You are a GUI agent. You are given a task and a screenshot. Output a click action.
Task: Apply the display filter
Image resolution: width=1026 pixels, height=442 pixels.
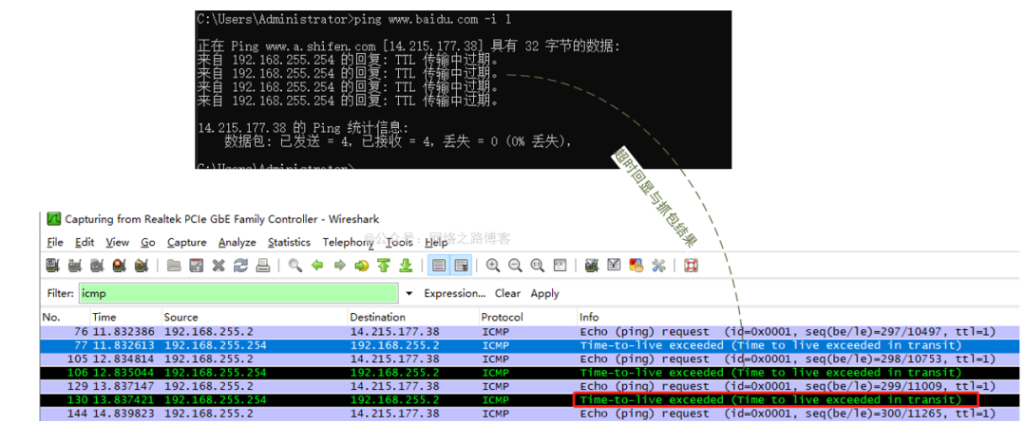(x=545, y=294)
